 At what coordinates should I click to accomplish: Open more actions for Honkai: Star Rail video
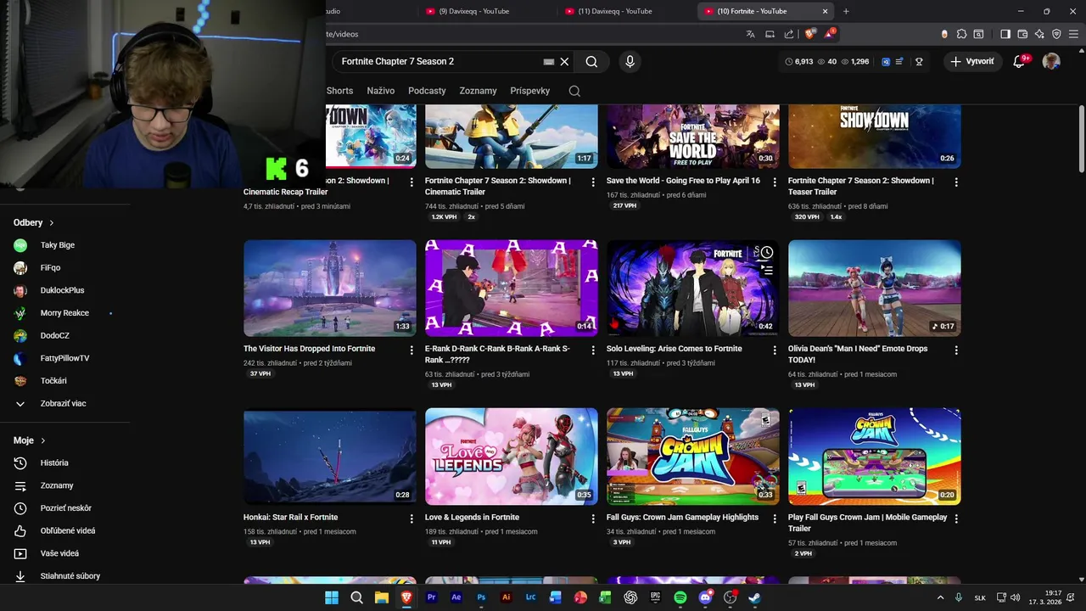411,519
